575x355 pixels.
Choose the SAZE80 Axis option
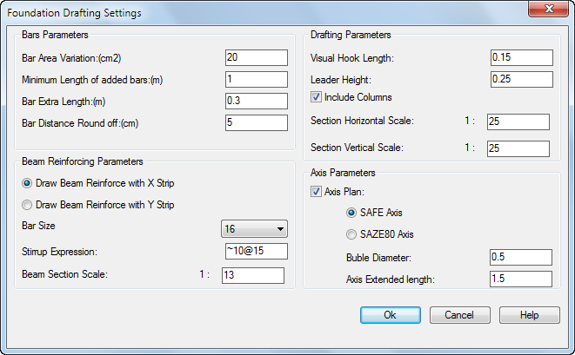351,234
